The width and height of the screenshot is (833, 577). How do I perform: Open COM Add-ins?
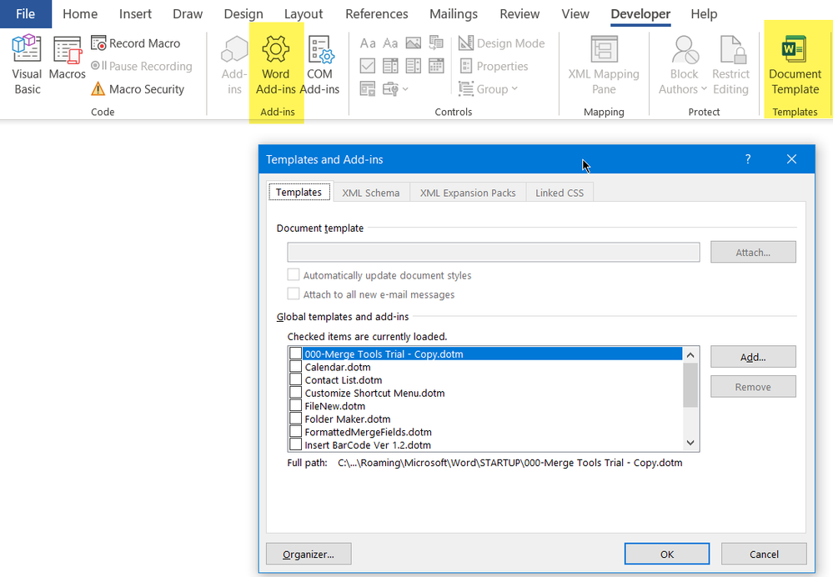point(319,64)
